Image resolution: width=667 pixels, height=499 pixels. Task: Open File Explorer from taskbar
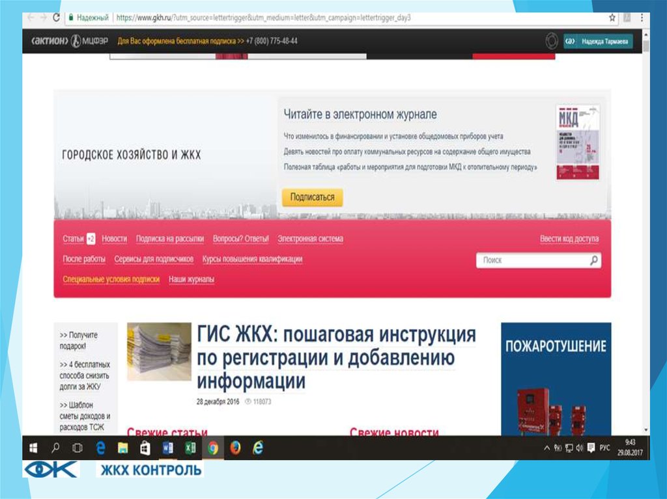pos(122,448)
